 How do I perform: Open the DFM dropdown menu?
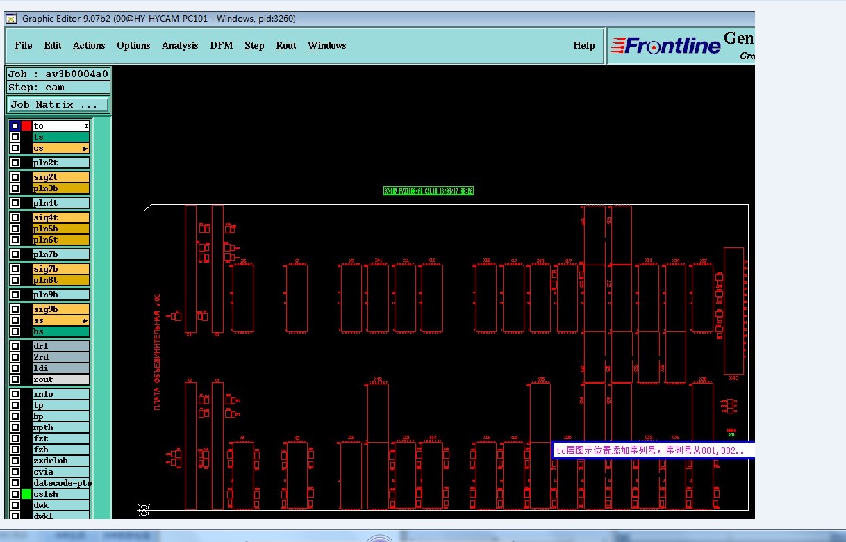point(222,46)
